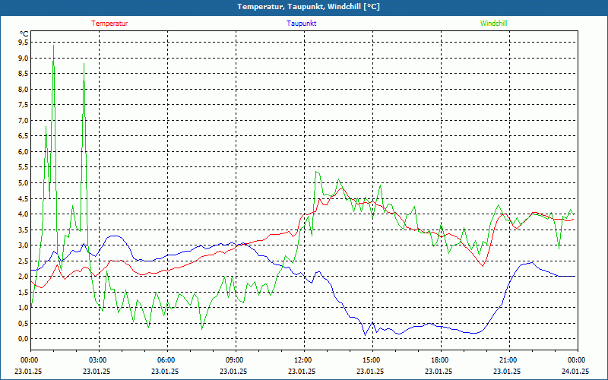Click the 12:00 time label on x-axis
The height and width of the screenshot is (380, 608).
click(x=302, y=360)
